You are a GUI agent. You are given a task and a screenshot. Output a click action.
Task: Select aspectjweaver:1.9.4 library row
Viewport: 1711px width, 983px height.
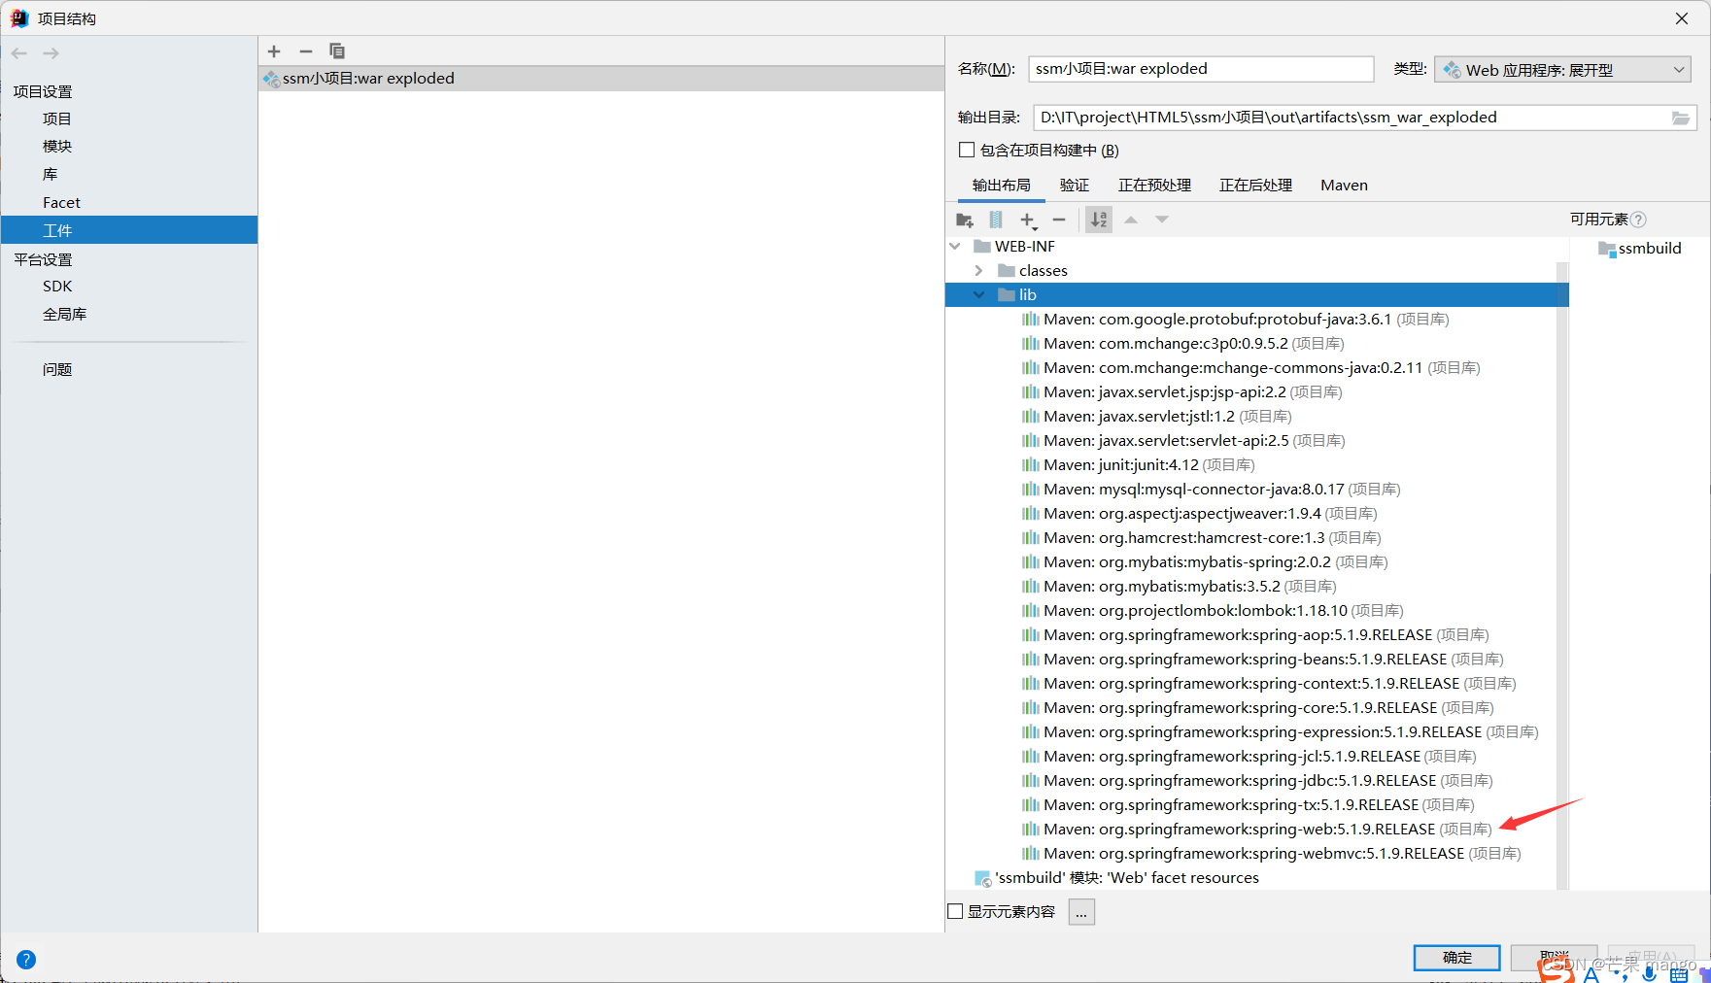point(1199,514)
